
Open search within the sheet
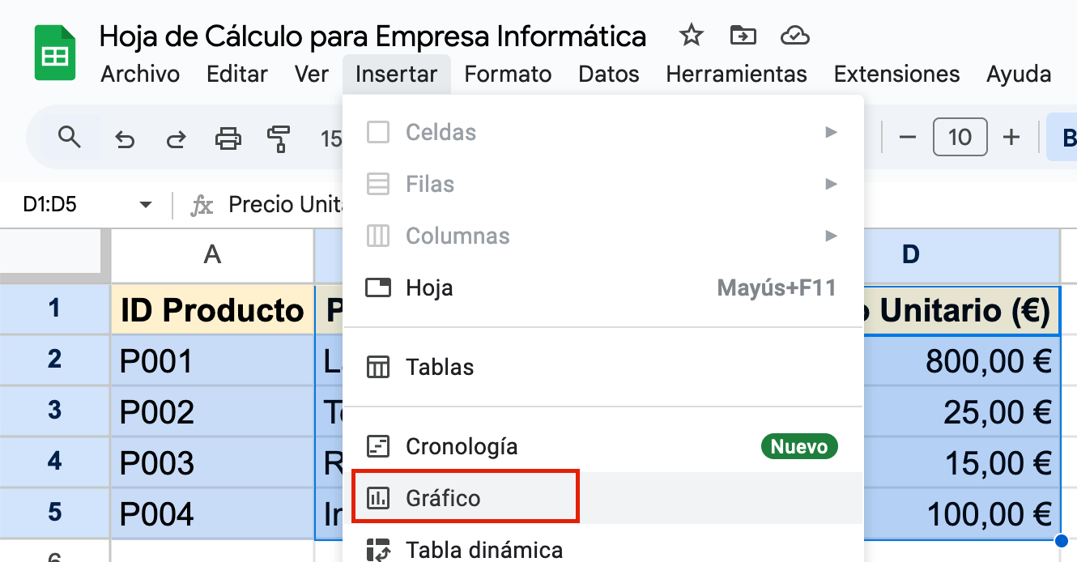click(x=70, y=137)
